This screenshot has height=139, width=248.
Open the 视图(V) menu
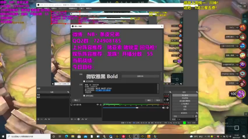54,8
